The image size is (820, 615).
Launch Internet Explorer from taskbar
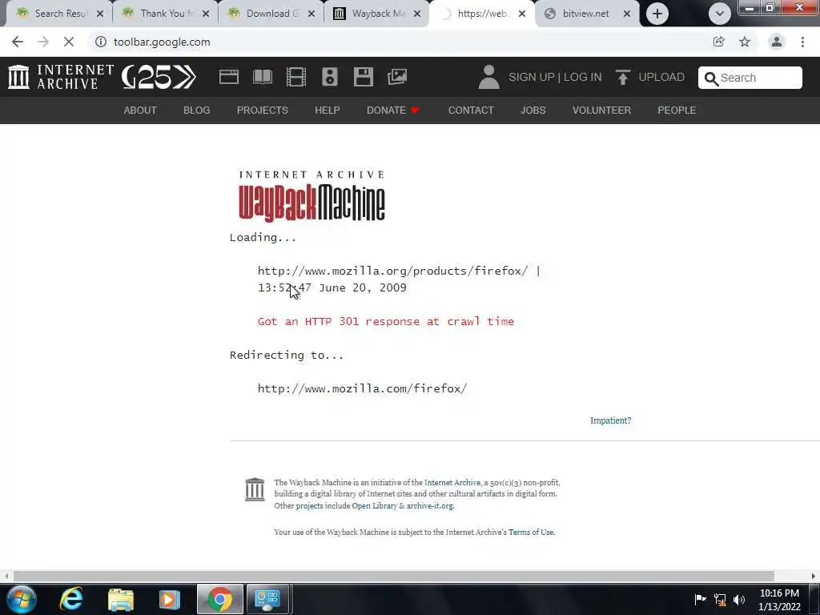pyautogui.click(x=71, y=599)
